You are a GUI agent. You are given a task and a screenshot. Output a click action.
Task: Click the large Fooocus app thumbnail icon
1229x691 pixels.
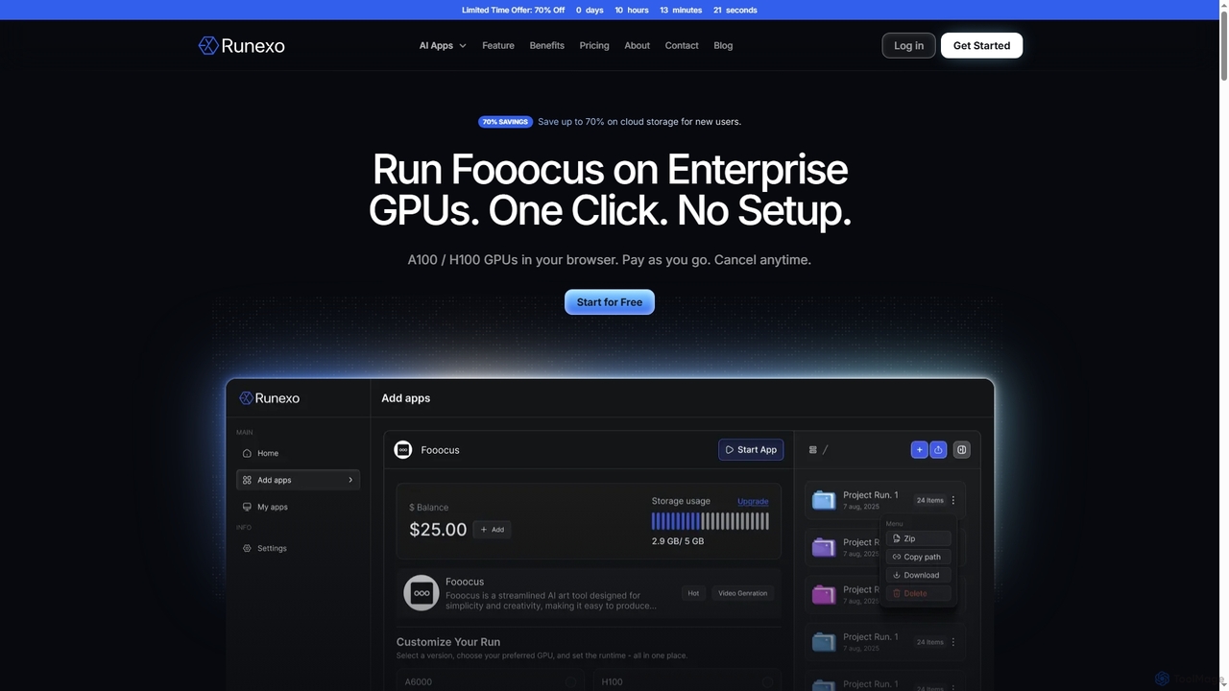click(x=422, y=593)
